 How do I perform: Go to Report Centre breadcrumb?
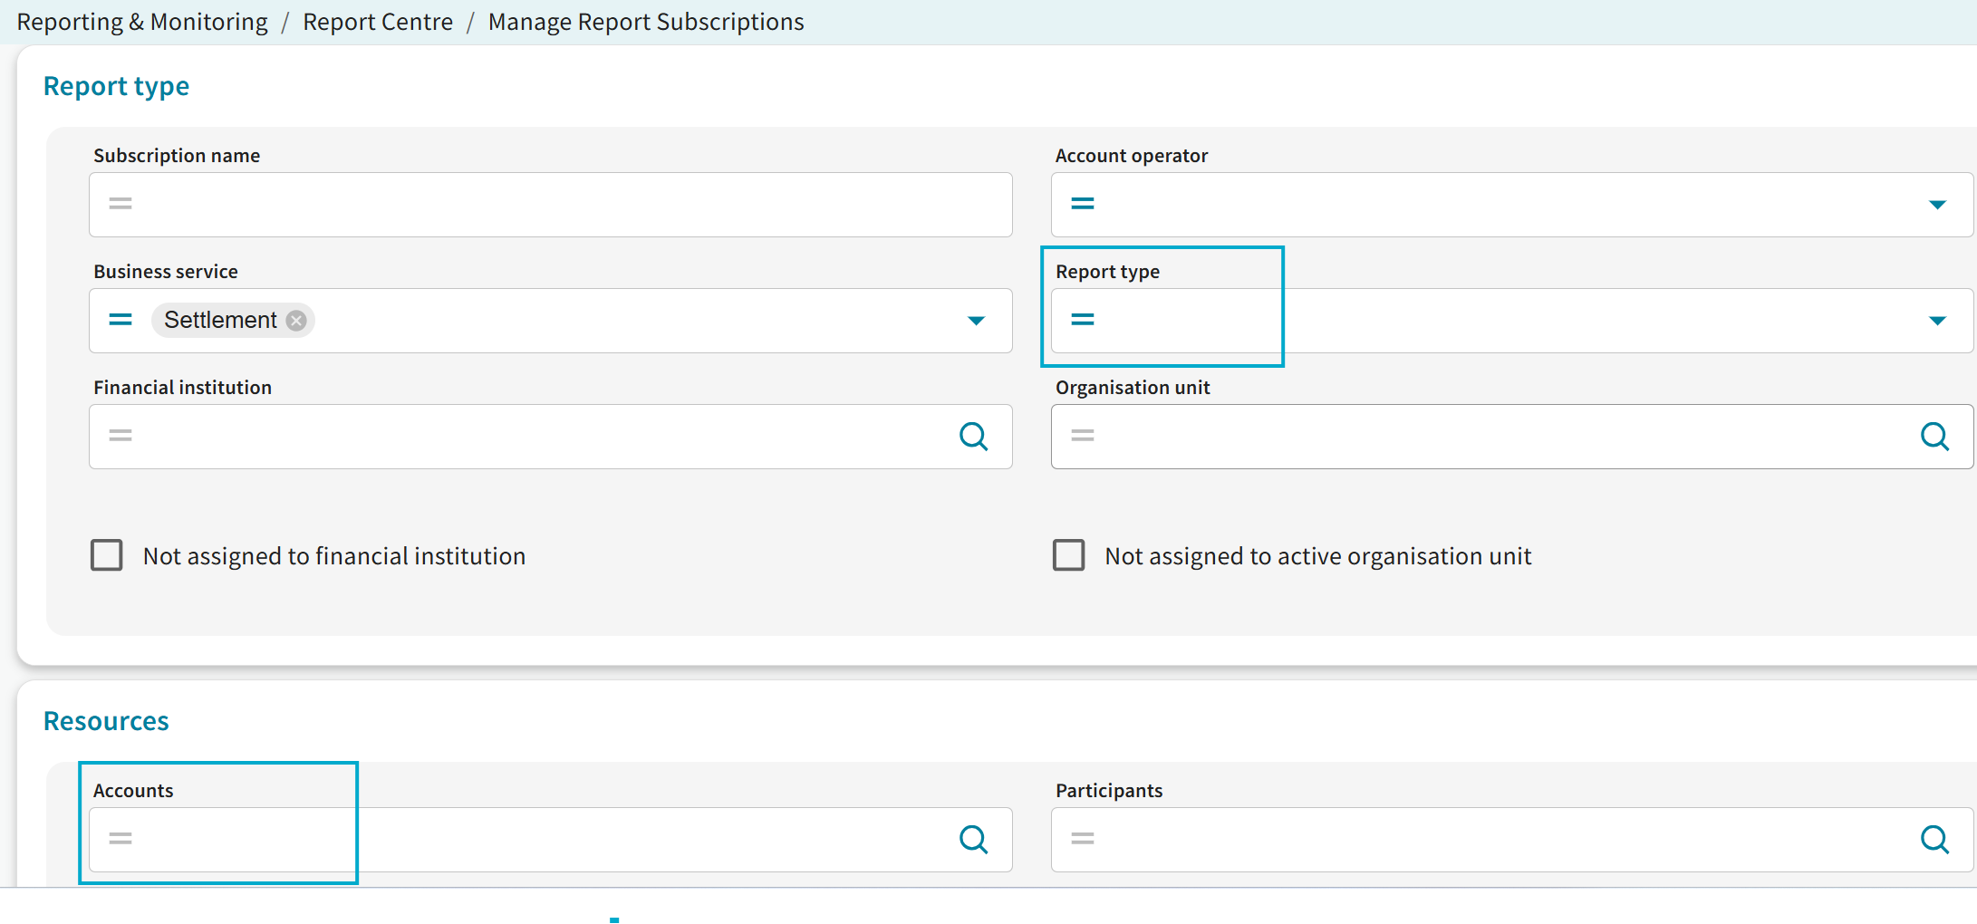point(378,22)
